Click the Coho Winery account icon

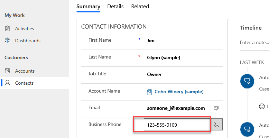click(149, 92)
